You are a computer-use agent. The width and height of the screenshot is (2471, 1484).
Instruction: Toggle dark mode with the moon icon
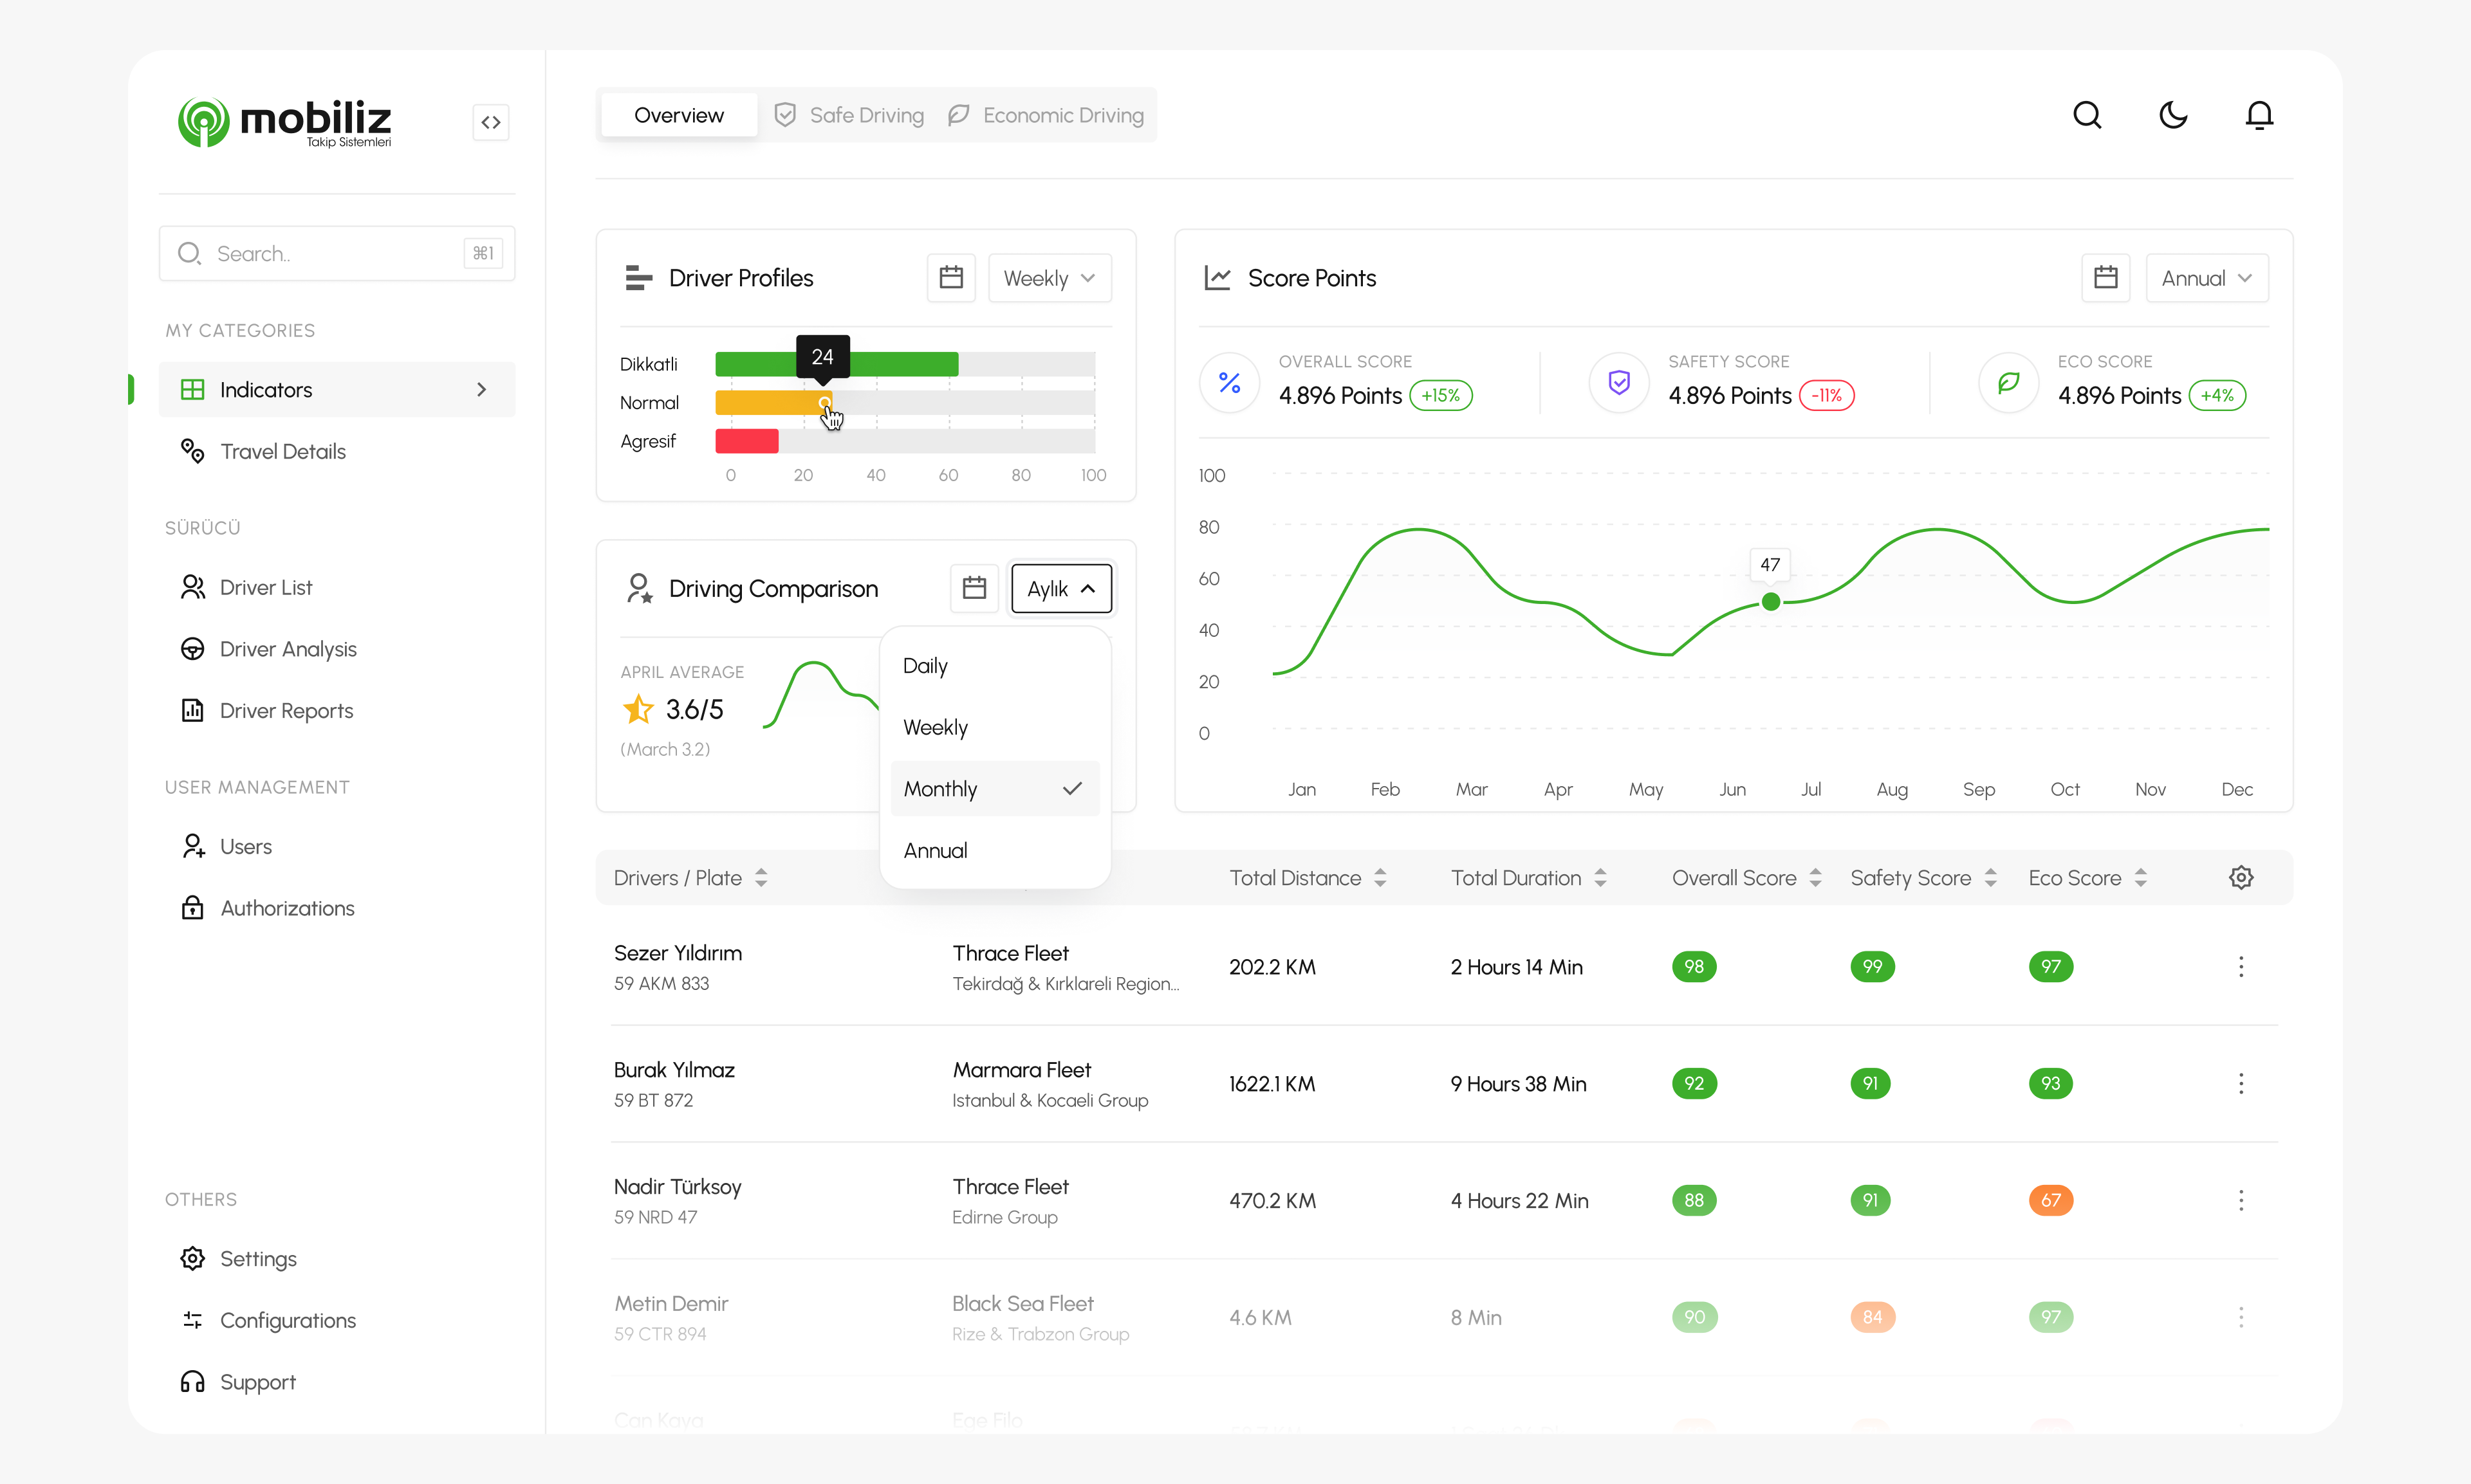click(2173, 115)
